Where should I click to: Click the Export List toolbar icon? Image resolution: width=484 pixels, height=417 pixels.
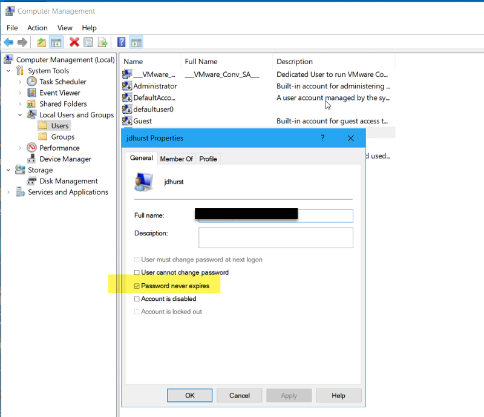(x=103, y=42)
